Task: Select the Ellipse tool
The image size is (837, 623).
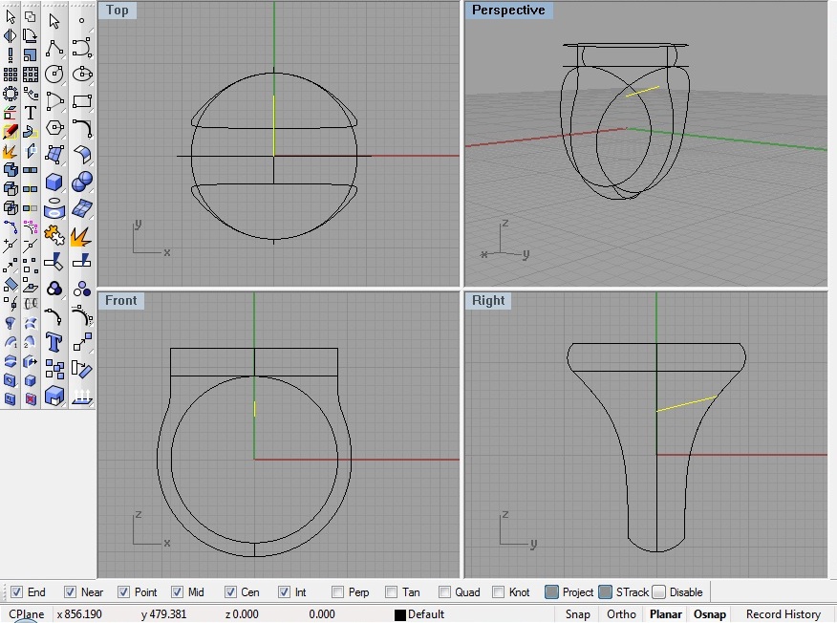Action: tap(82, 75)
